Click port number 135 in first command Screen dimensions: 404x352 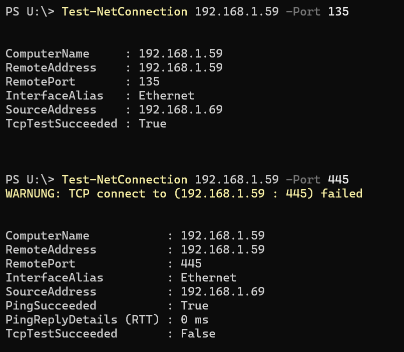tap(338, 12)
